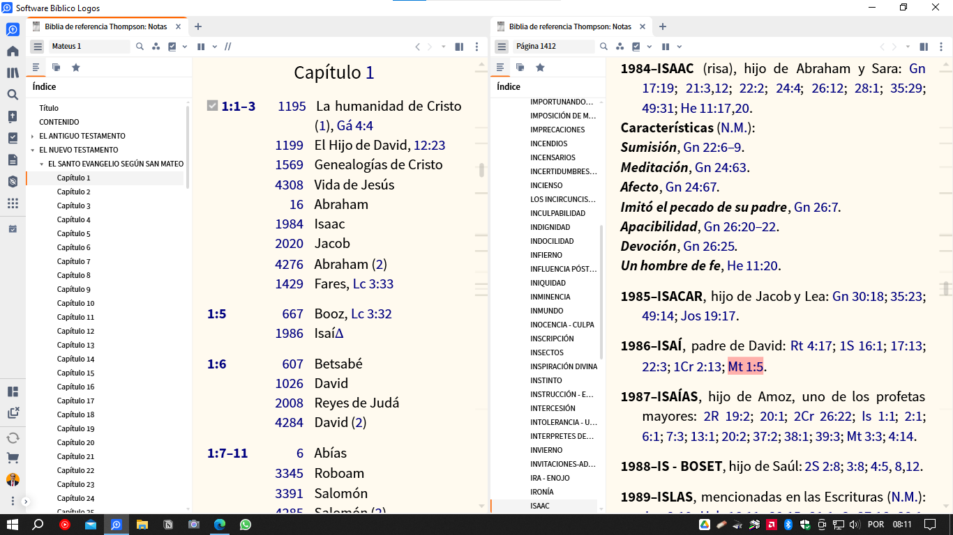Select the Índice contents tab in left panel

36,68
